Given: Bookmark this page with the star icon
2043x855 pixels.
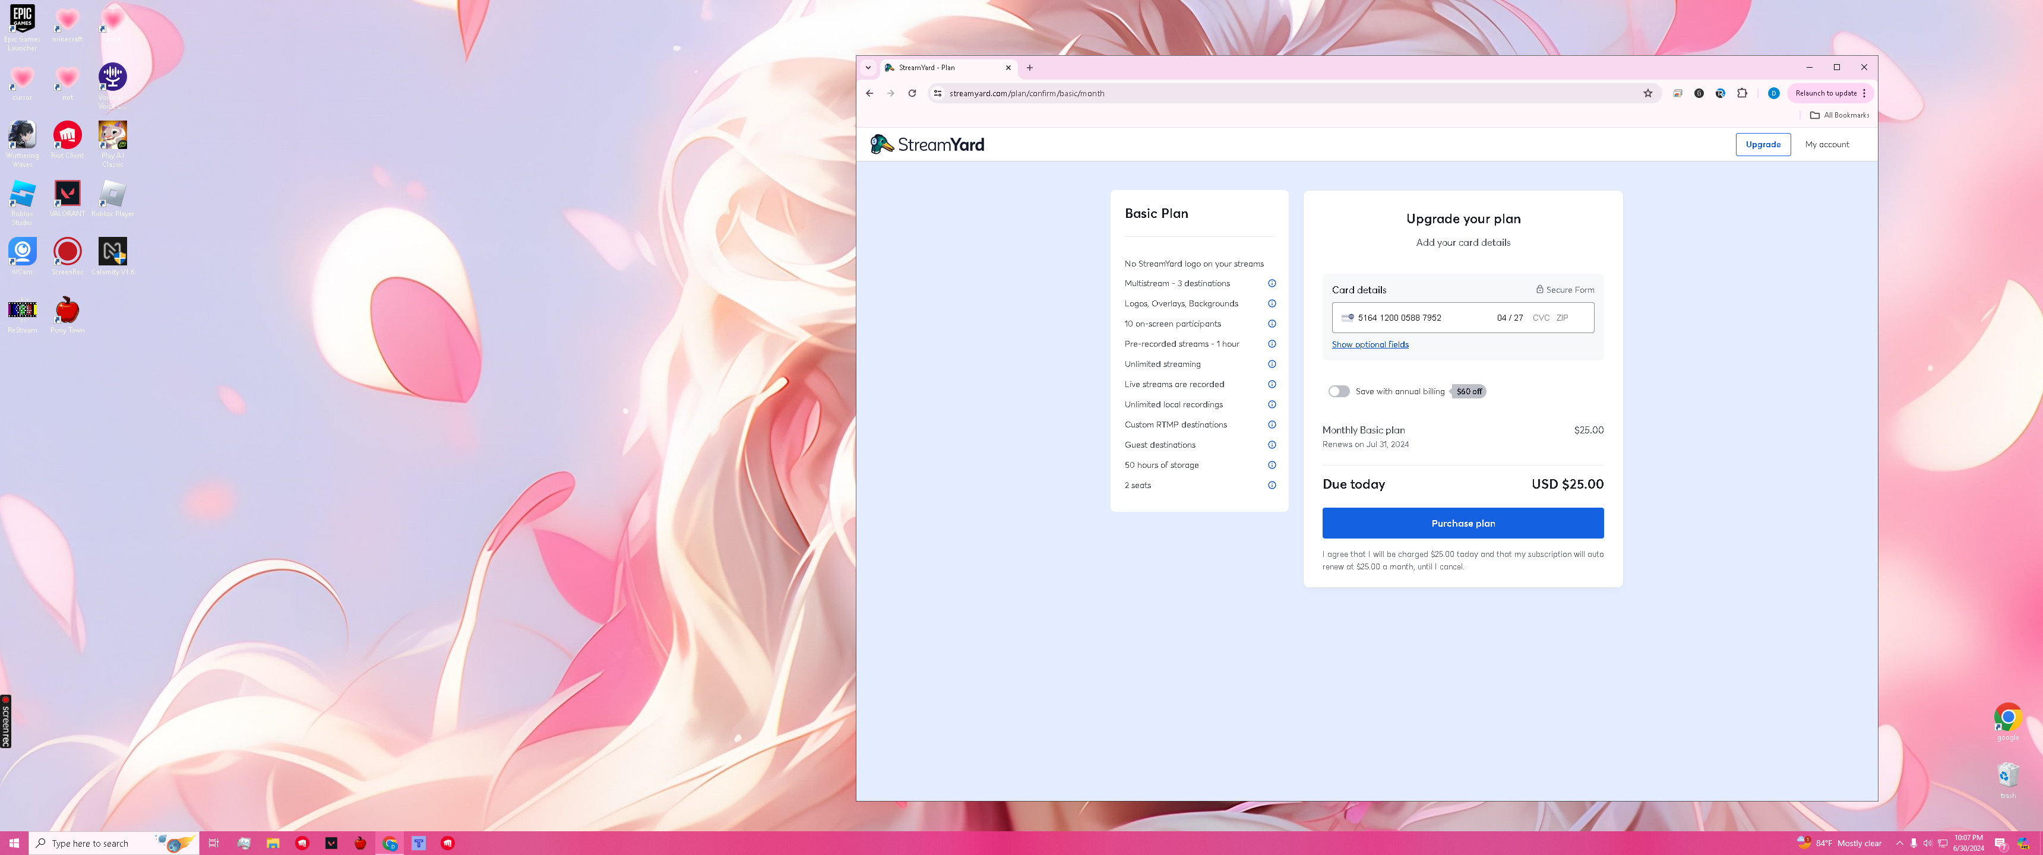Looking at the screenshot, I should pyautogui.click(x=1647, y=94).
